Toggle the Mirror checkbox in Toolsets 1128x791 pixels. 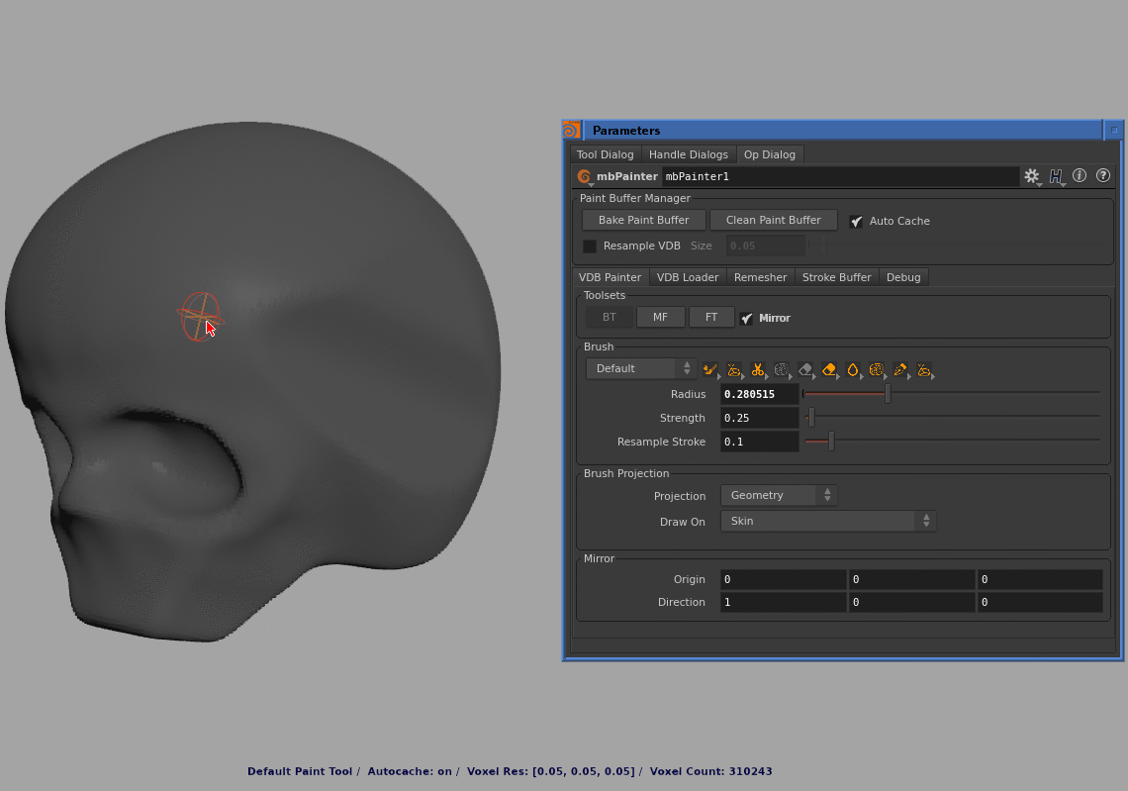[x=748, y=318]
